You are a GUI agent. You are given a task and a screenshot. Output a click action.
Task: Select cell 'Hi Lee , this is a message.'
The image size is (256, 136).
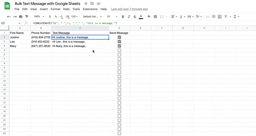(80, 42)
